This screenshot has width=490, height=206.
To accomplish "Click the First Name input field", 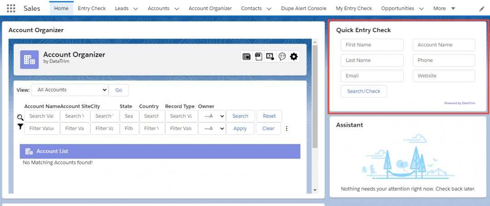I will 372,45.
